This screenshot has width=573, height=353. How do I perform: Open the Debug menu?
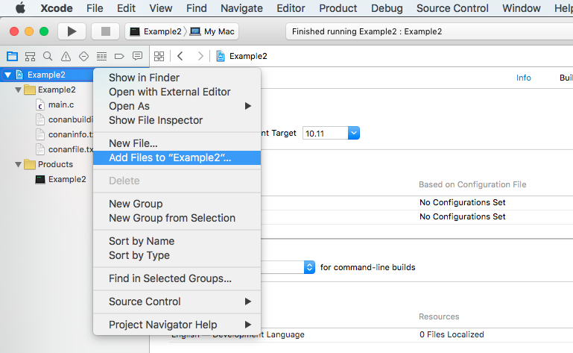pos(387,8)
